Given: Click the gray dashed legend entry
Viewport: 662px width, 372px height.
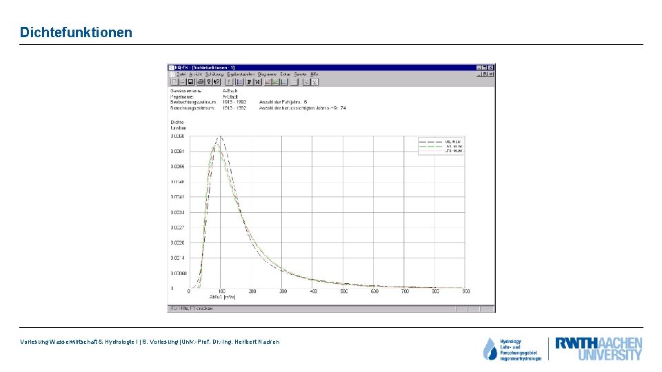Looking at the screenshot, I should click(x=441, y=142).
